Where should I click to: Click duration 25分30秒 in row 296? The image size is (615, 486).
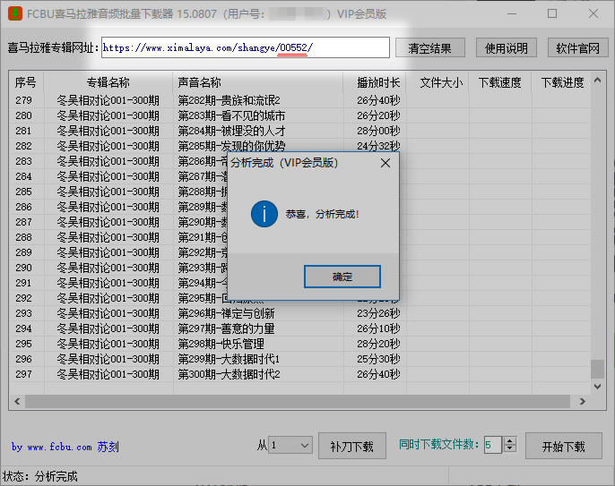[x=378, y=359]
